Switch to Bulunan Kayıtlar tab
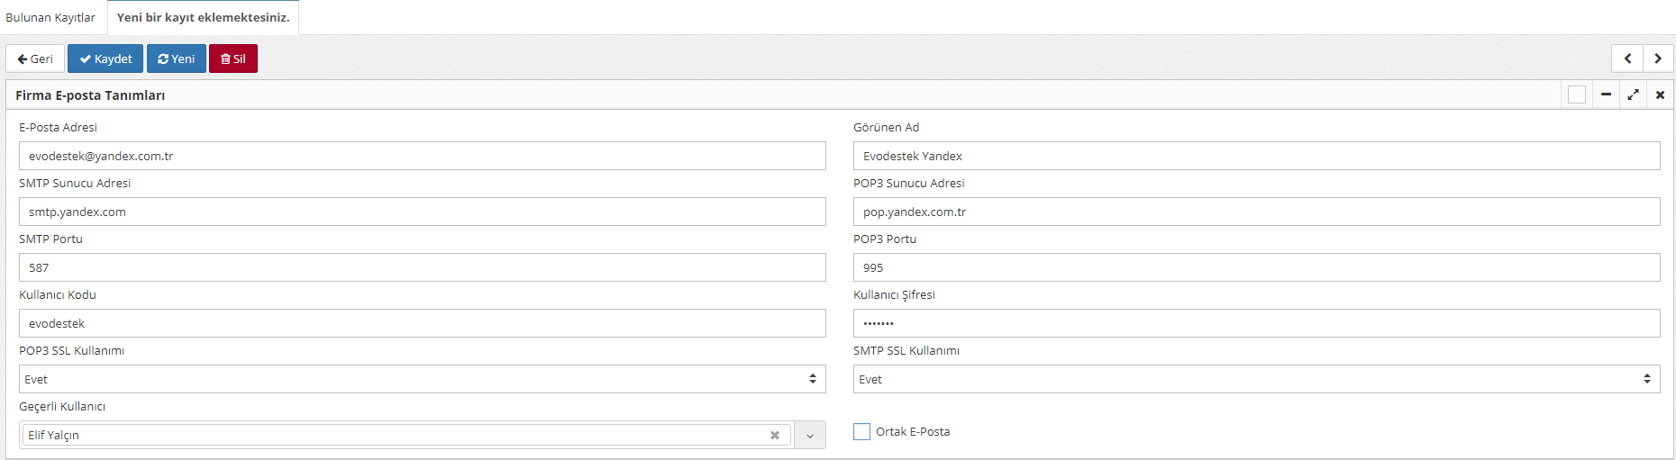Image resolution: width=1676 pixels, height=460 pixels. coord(50,17)
